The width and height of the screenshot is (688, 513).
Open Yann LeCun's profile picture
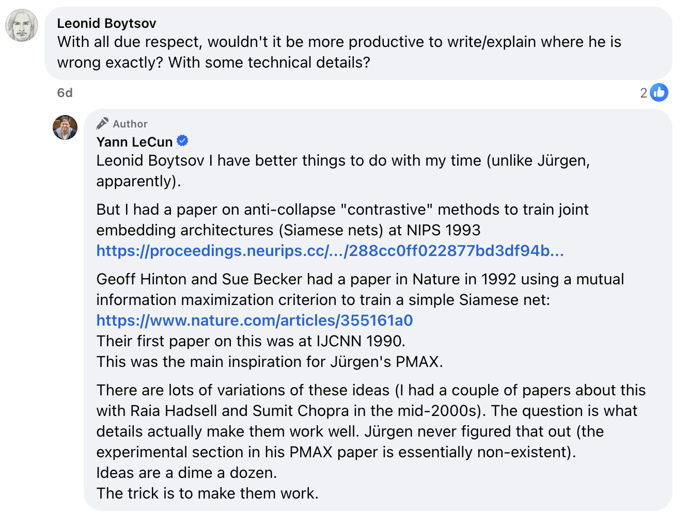pyautogui.click(x=65, y=127)
